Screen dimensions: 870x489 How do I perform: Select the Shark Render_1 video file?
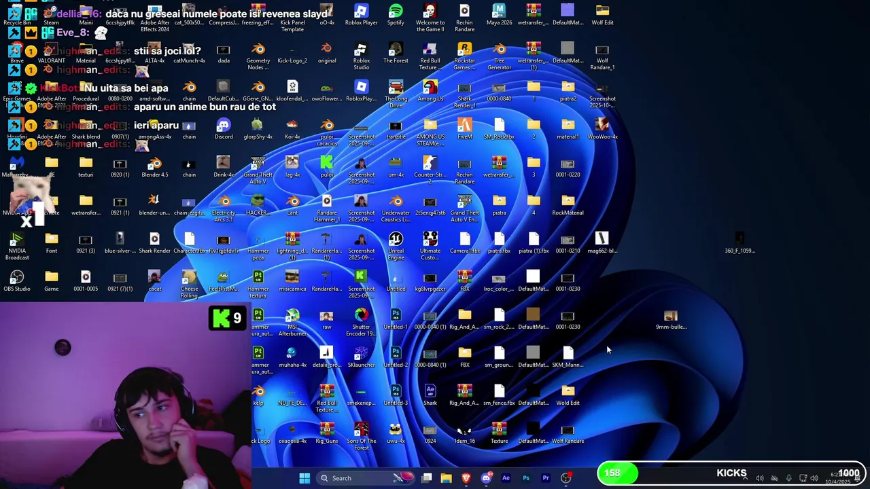point(464,94)
